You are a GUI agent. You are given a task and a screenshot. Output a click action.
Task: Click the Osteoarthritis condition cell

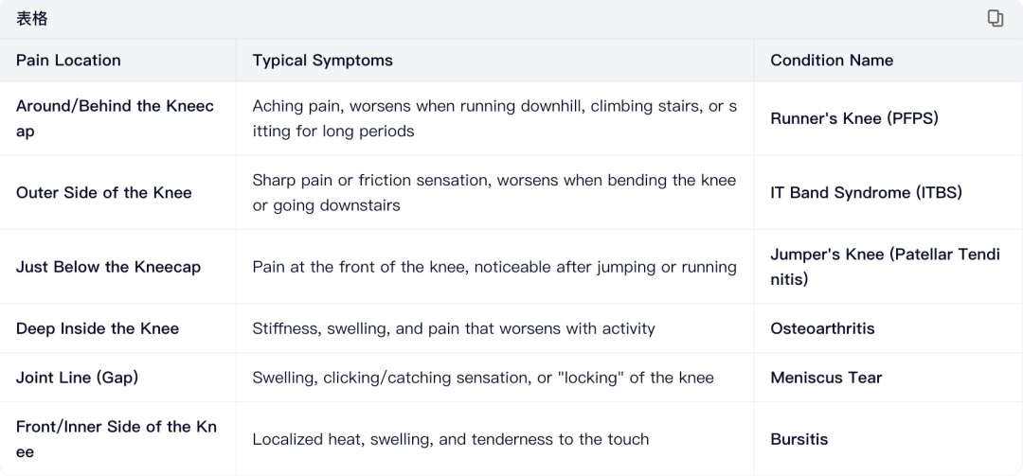822,328
